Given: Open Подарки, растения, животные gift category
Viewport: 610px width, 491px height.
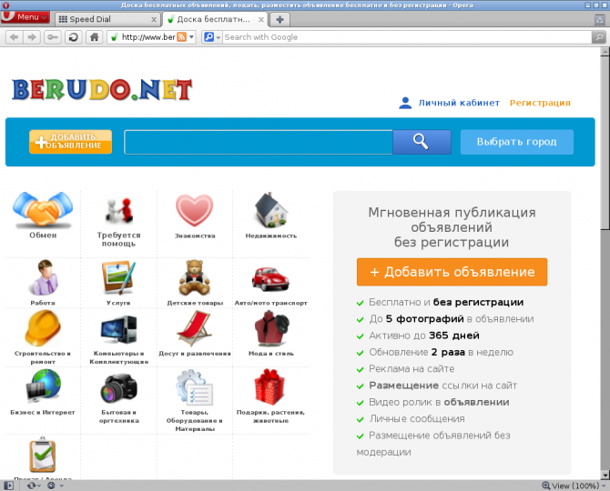Looking at the screenshot, I should point(270,396).
